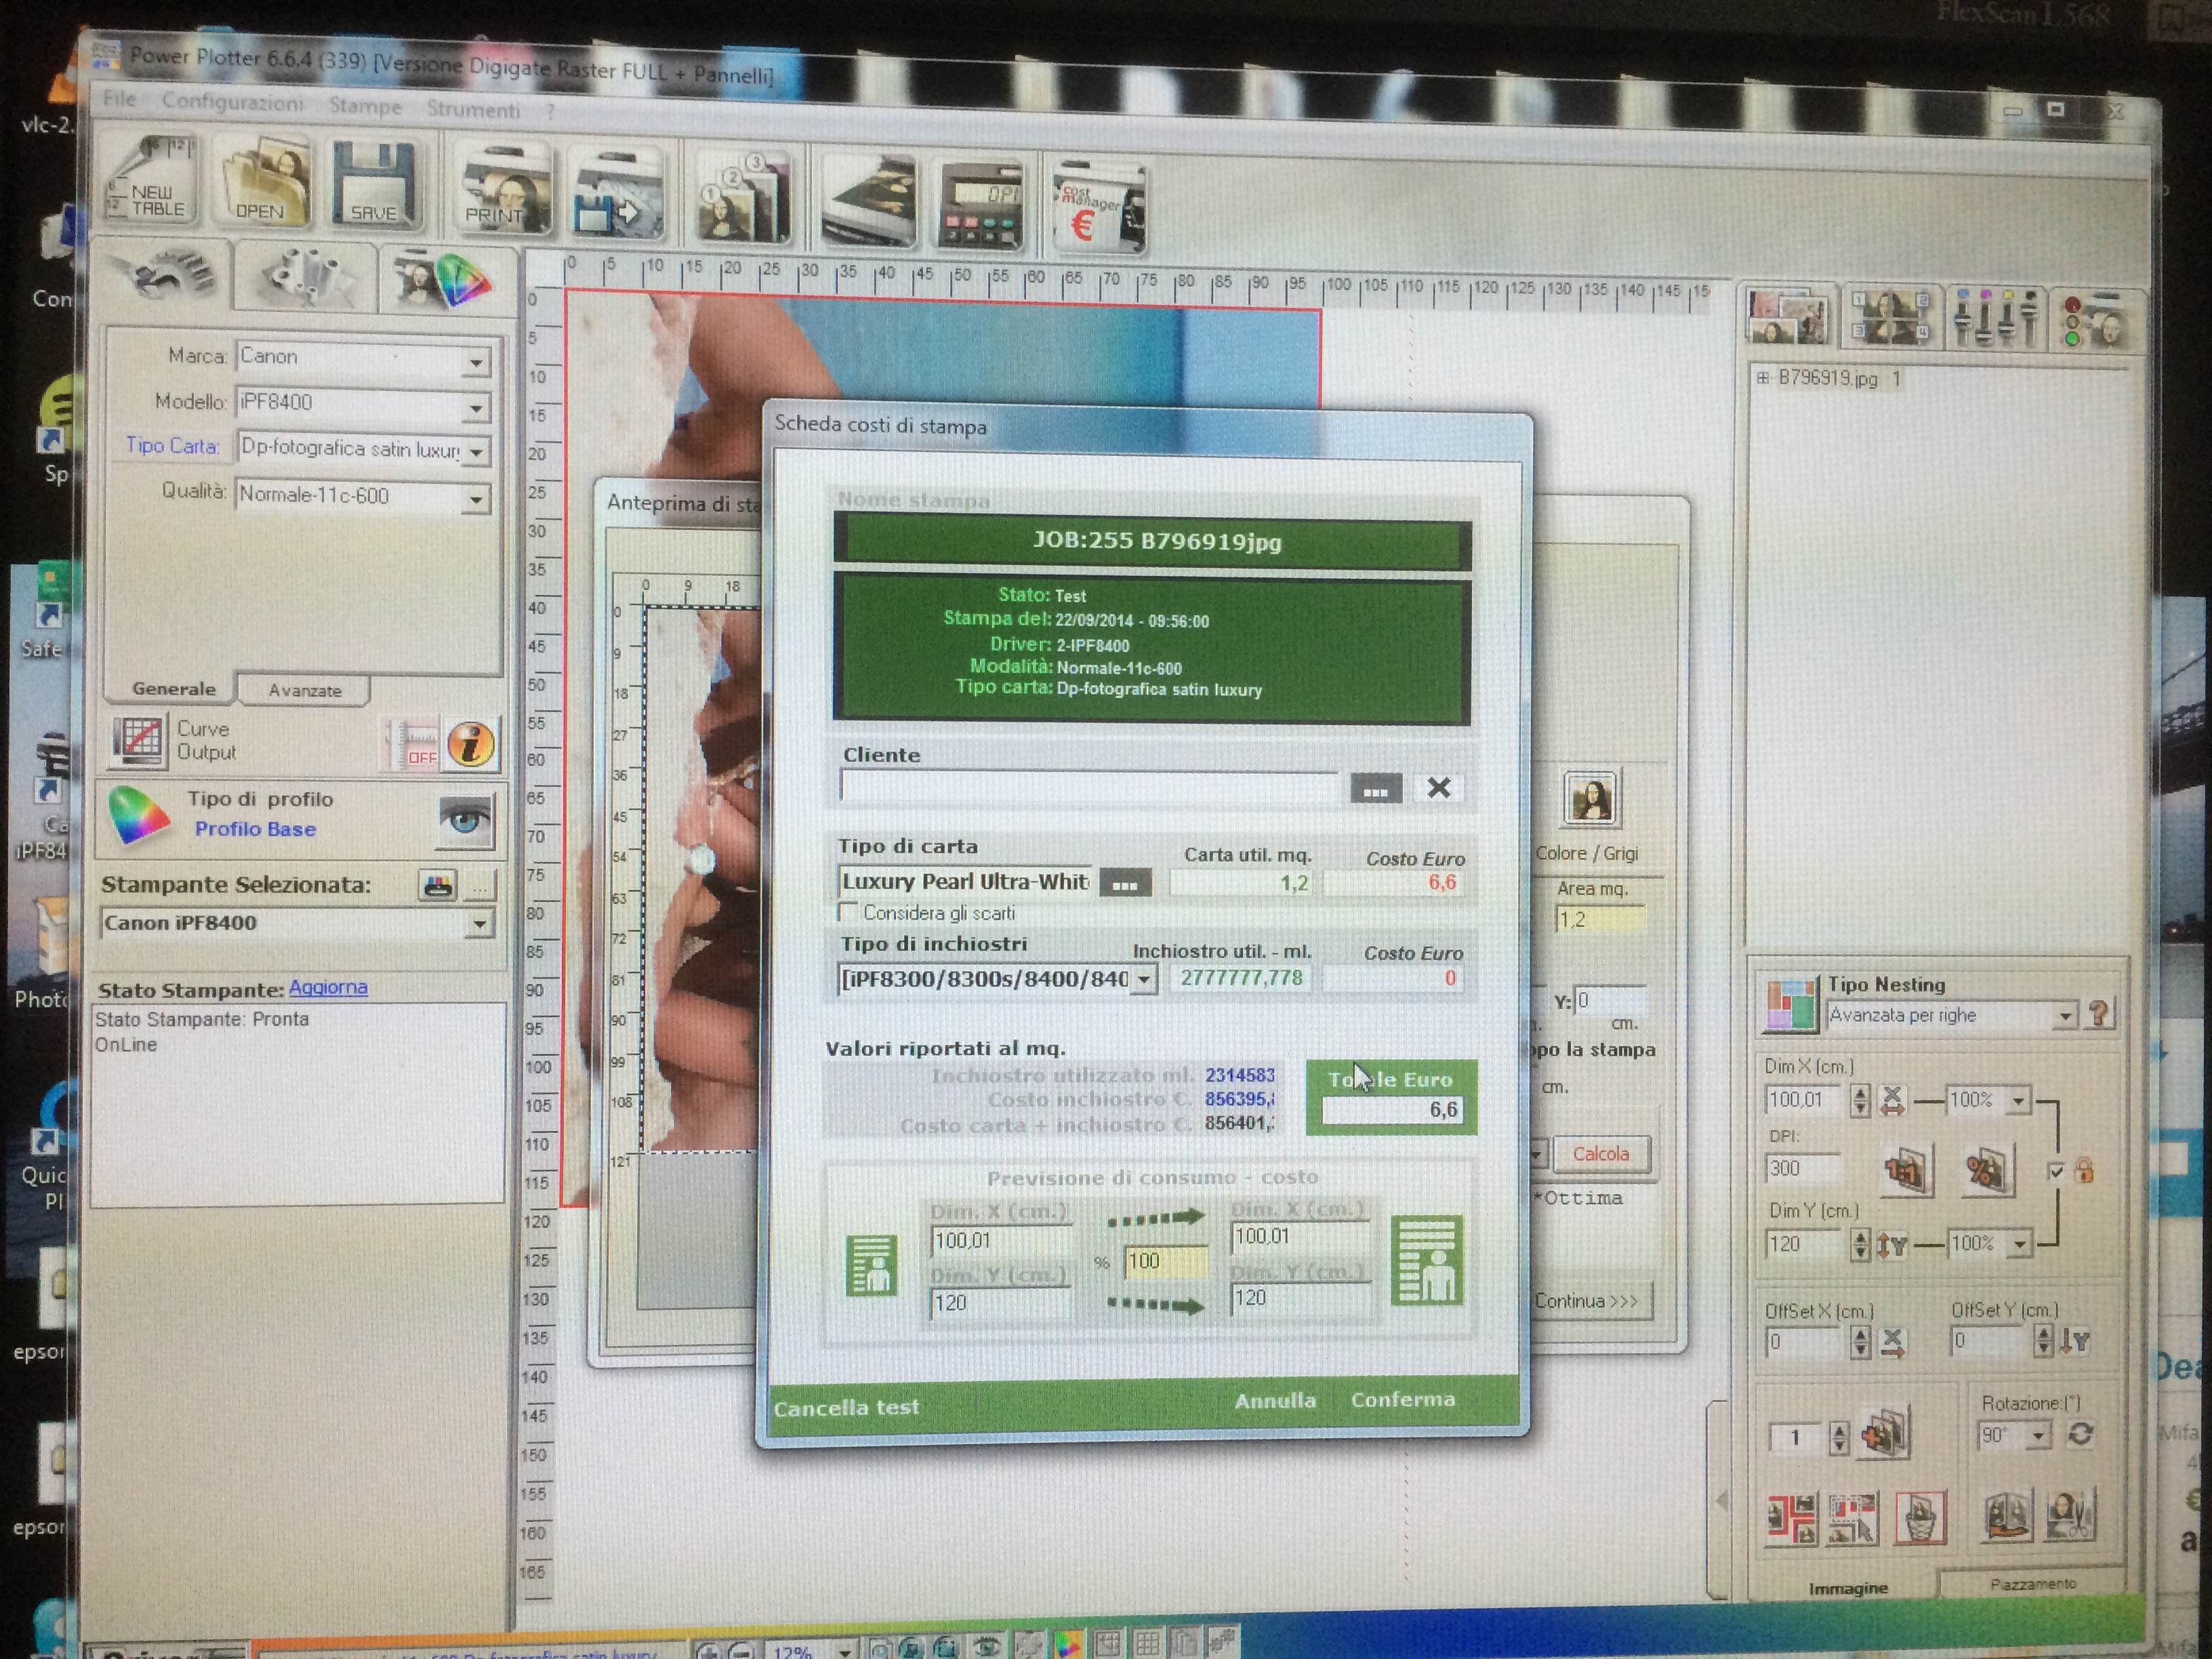The image size is (2212, 1659).
Task: Open the Tipo Carta dropdown
Action: click(476, 453)
